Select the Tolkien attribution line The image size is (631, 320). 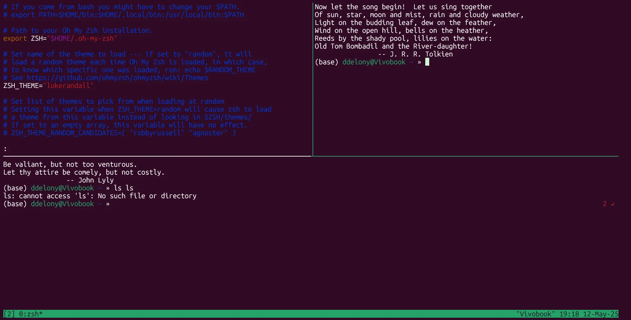pyautogui.click(x=416, y=54)
